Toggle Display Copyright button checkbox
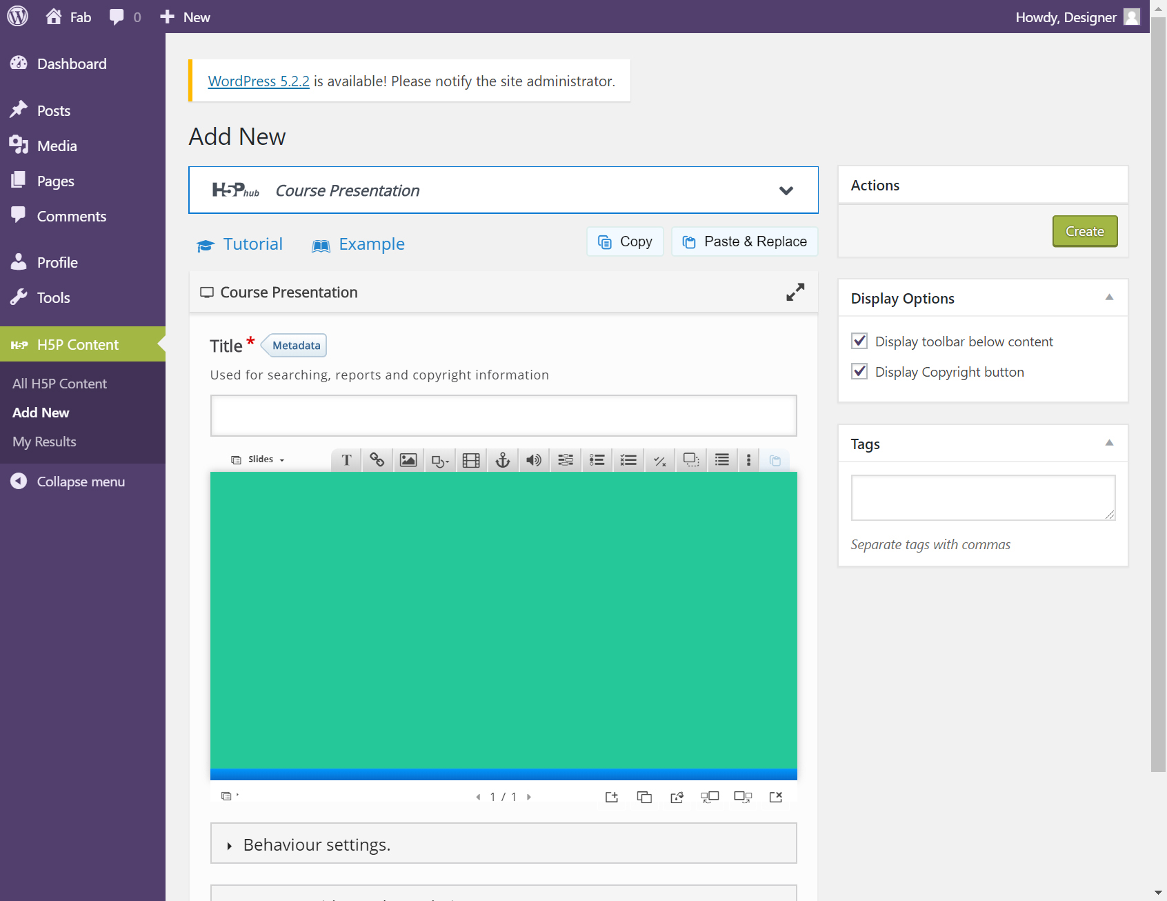1167x901 pixels. 859,371
